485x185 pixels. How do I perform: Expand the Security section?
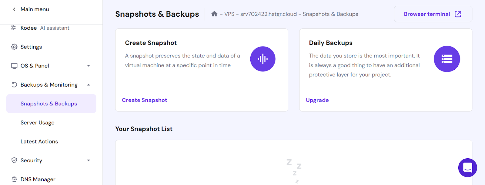89,160
